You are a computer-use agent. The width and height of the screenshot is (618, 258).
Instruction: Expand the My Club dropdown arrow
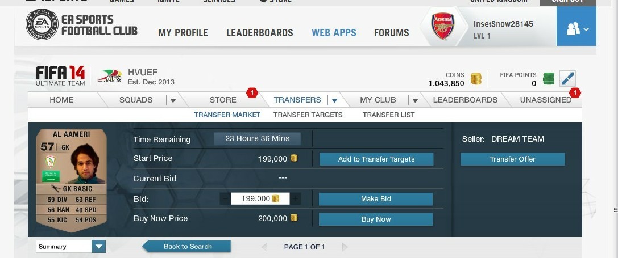[414, 101]
